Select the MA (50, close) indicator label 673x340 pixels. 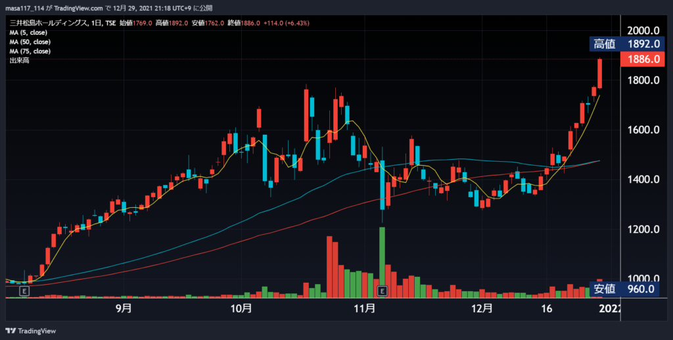click(30, 42)
